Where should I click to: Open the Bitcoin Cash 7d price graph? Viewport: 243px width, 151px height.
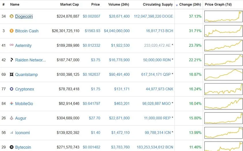coord(223,31)
